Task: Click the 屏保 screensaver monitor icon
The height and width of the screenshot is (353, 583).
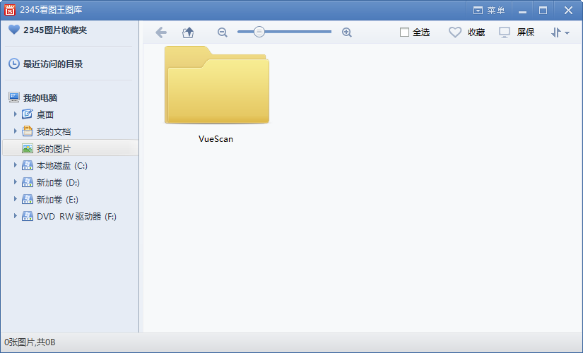Action: [x=504, y=32]
